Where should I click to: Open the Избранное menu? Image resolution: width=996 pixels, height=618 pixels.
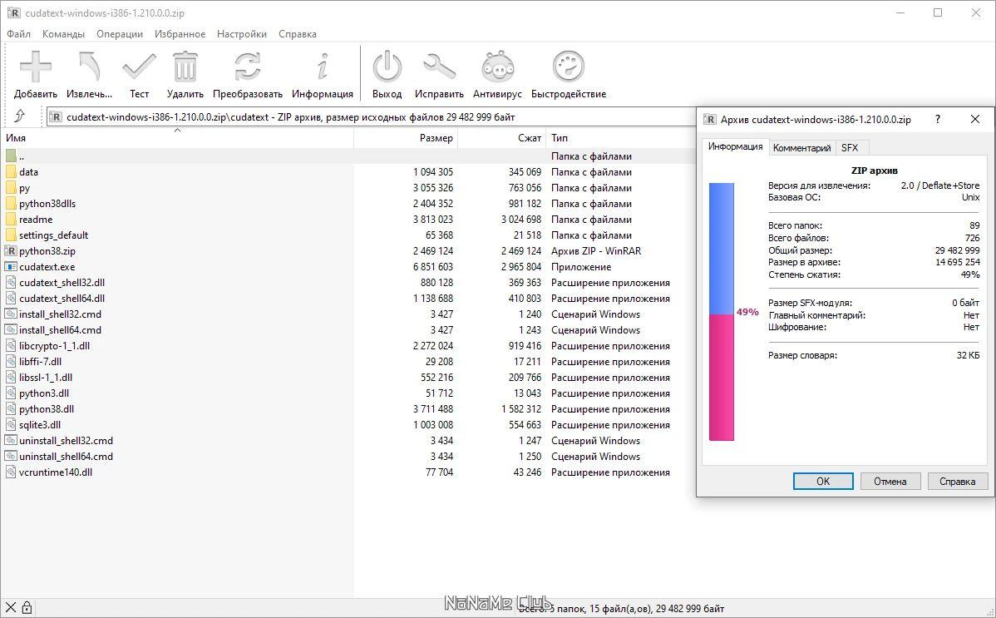click(180, 34)
